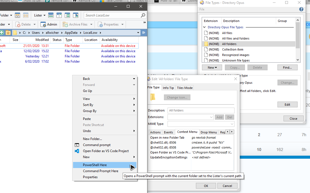The height and width of the screenshot is (193, 310).
Task: Select the dual horizontal Lister layout icon
Action: (x=59, y=15)
